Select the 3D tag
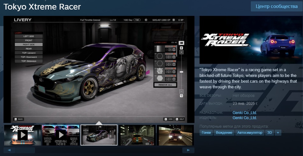303x156 pixels. tap(269, 132)
